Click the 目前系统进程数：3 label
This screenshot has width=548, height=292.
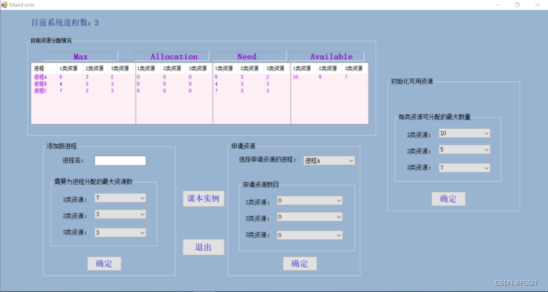pyautogui.click(x=65, y=23)
